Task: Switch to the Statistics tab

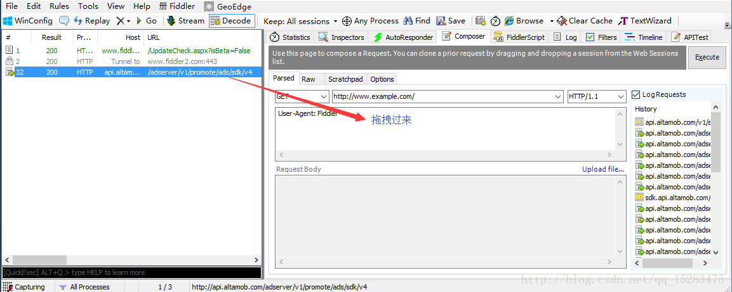Action: 290,37
